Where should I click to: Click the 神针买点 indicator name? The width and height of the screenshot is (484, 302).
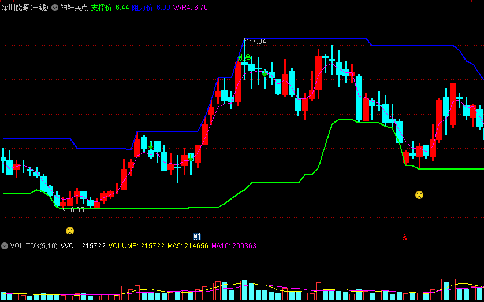(x=74, y=8)
